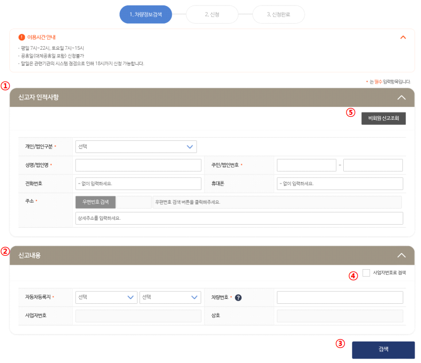Click the 휴대폰 number input field

340,184
